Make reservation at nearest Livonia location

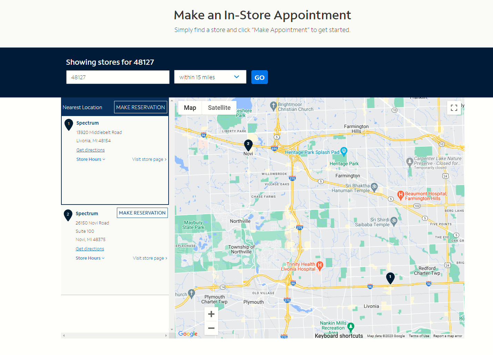[x=141, y=107]
